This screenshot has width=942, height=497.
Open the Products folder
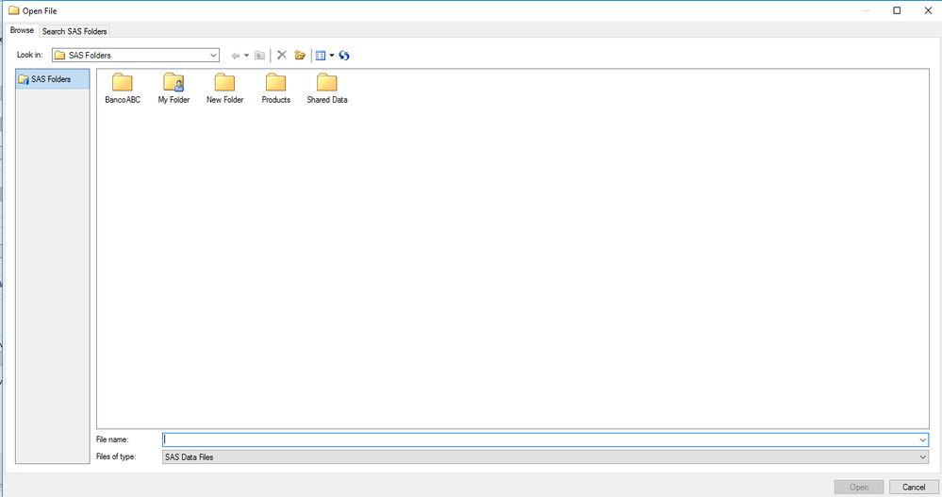coord(275,89)
